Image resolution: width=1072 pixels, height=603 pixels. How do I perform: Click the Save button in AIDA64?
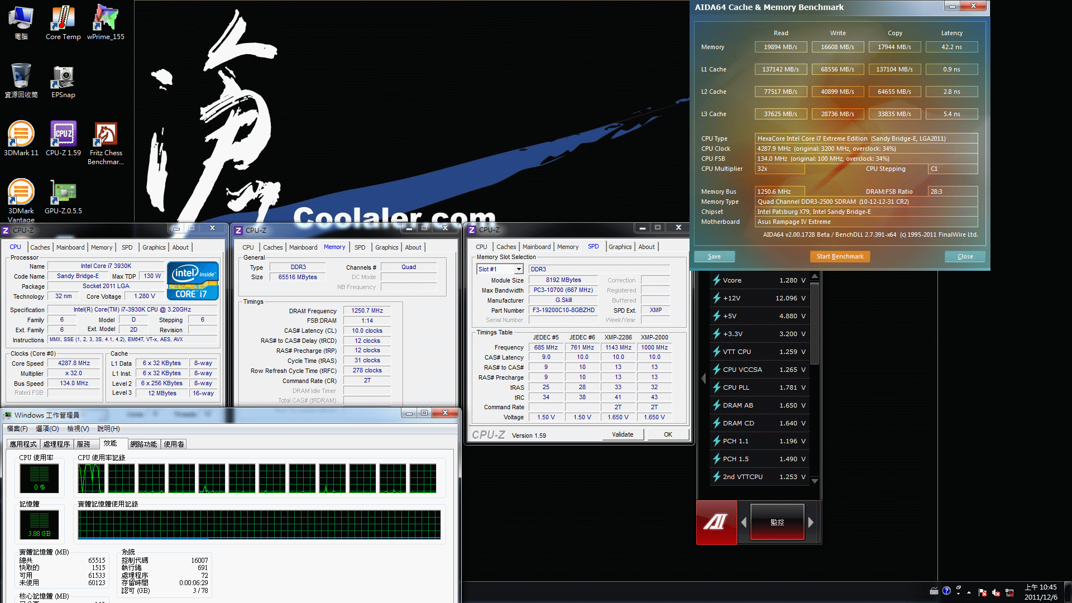click(x=714, y=256)
